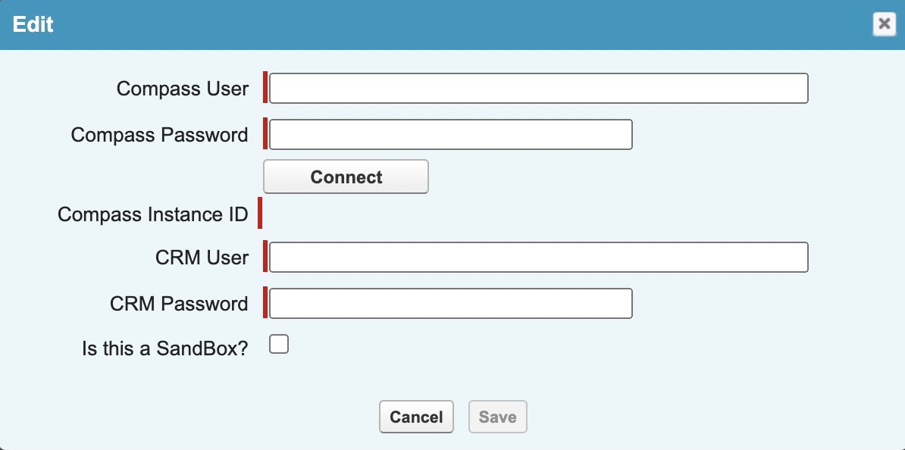The width and height of the screenshot is (905, 450).
Task: Enable the "Is this a SandBox?" checkbox
Action: point(280,345)
